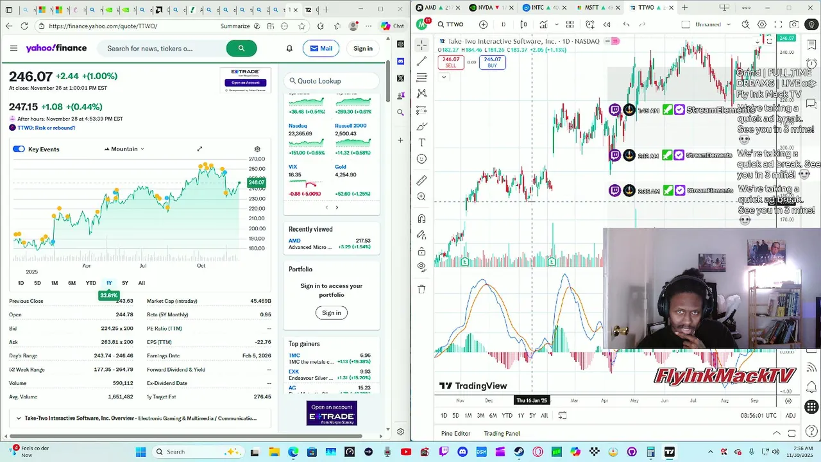Open the emoji icons tool

[421, 158]
